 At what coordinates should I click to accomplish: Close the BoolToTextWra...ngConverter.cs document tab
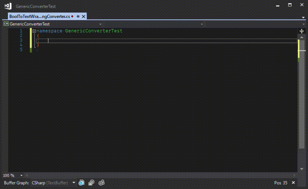[83, 16]
